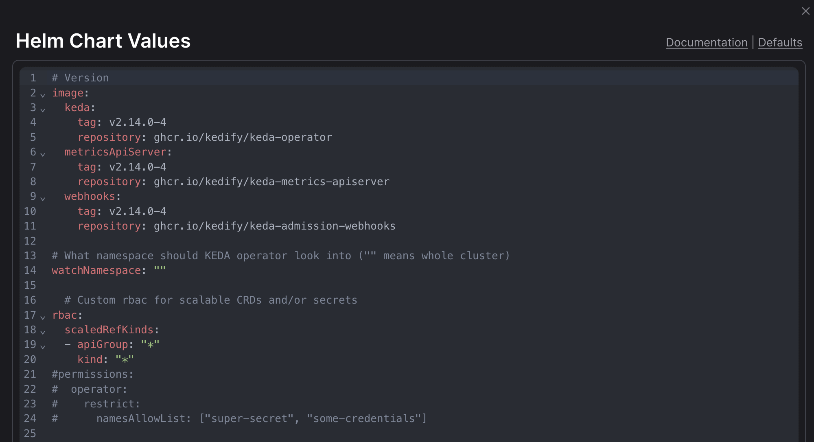Click the watchNamespace key
814x442 pixels.
(96, 270)
